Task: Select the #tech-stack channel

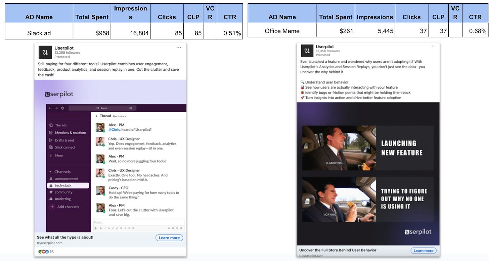Action: [68, 185]
